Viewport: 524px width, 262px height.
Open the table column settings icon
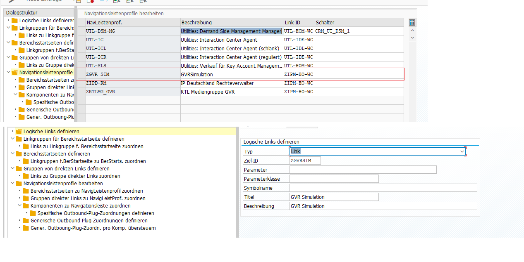coord(412,23)
